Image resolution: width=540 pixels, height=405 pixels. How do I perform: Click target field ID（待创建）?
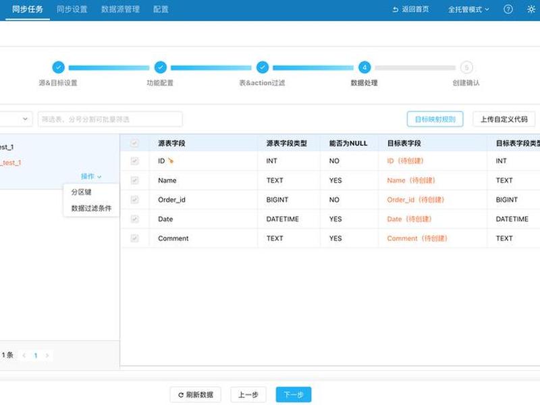(405, 161)
